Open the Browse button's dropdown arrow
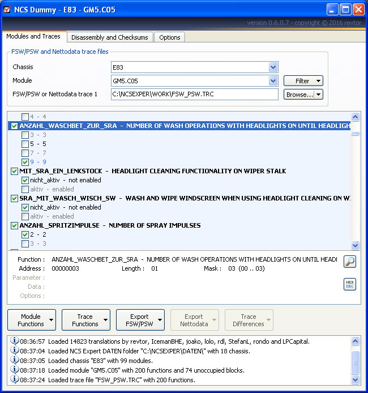 [x=318, y=95]
